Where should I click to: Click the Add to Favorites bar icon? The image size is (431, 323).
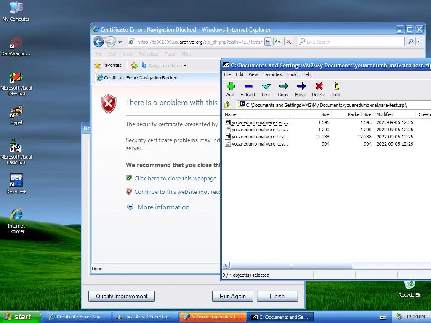click(x=134, y=65)
